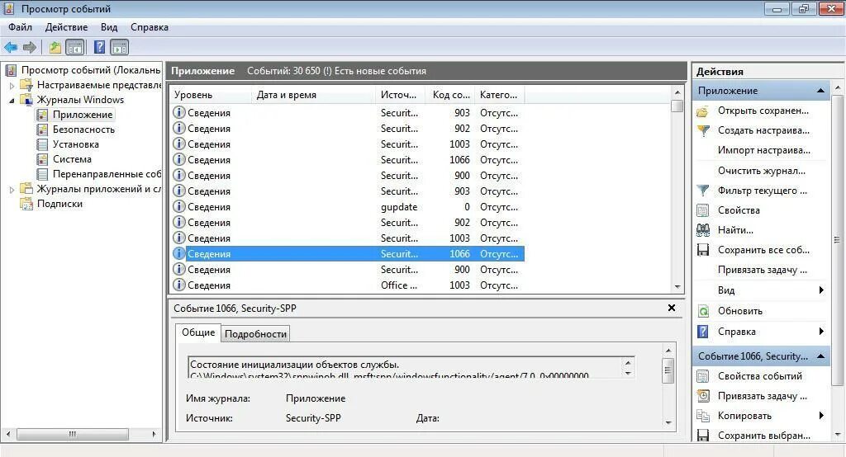Click Найти... action text

(x=735, y=230)
